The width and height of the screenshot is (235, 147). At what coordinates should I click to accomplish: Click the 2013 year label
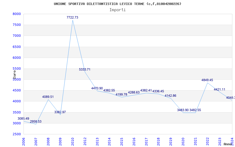[97, 142]
